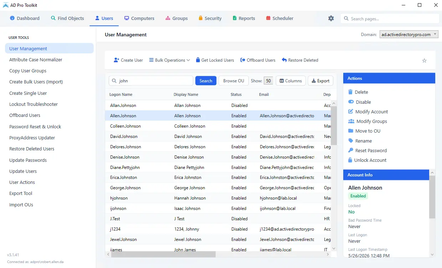The image size is (442, 268).
Task: Sort by the Status column header
Action: (236, 94)
